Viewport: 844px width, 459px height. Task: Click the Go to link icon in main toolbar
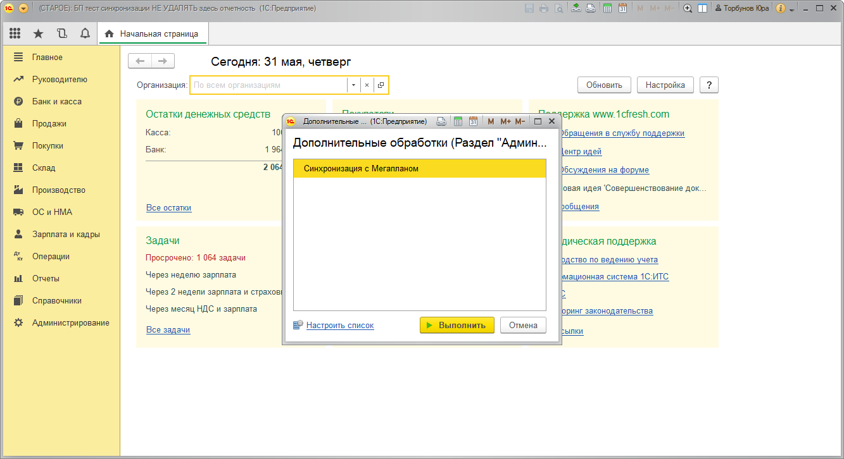click(x=591, y=9)
